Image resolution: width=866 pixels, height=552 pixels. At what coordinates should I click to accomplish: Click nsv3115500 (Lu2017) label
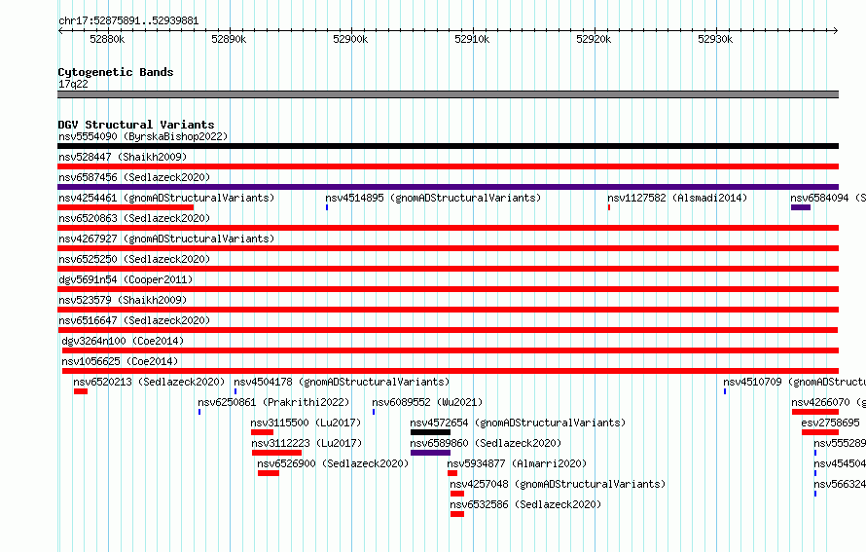(306, 423)
